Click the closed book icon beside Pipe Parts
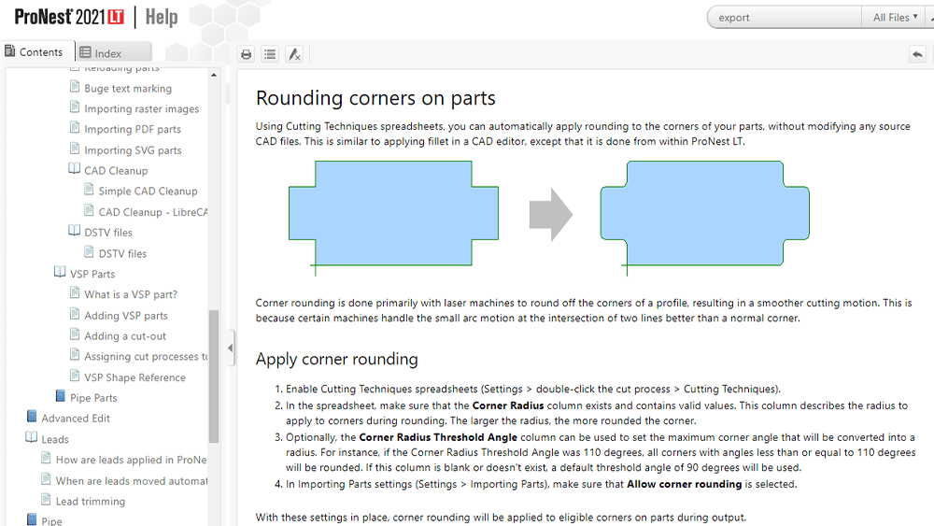The image size is (934, 526). coord(61,397)
